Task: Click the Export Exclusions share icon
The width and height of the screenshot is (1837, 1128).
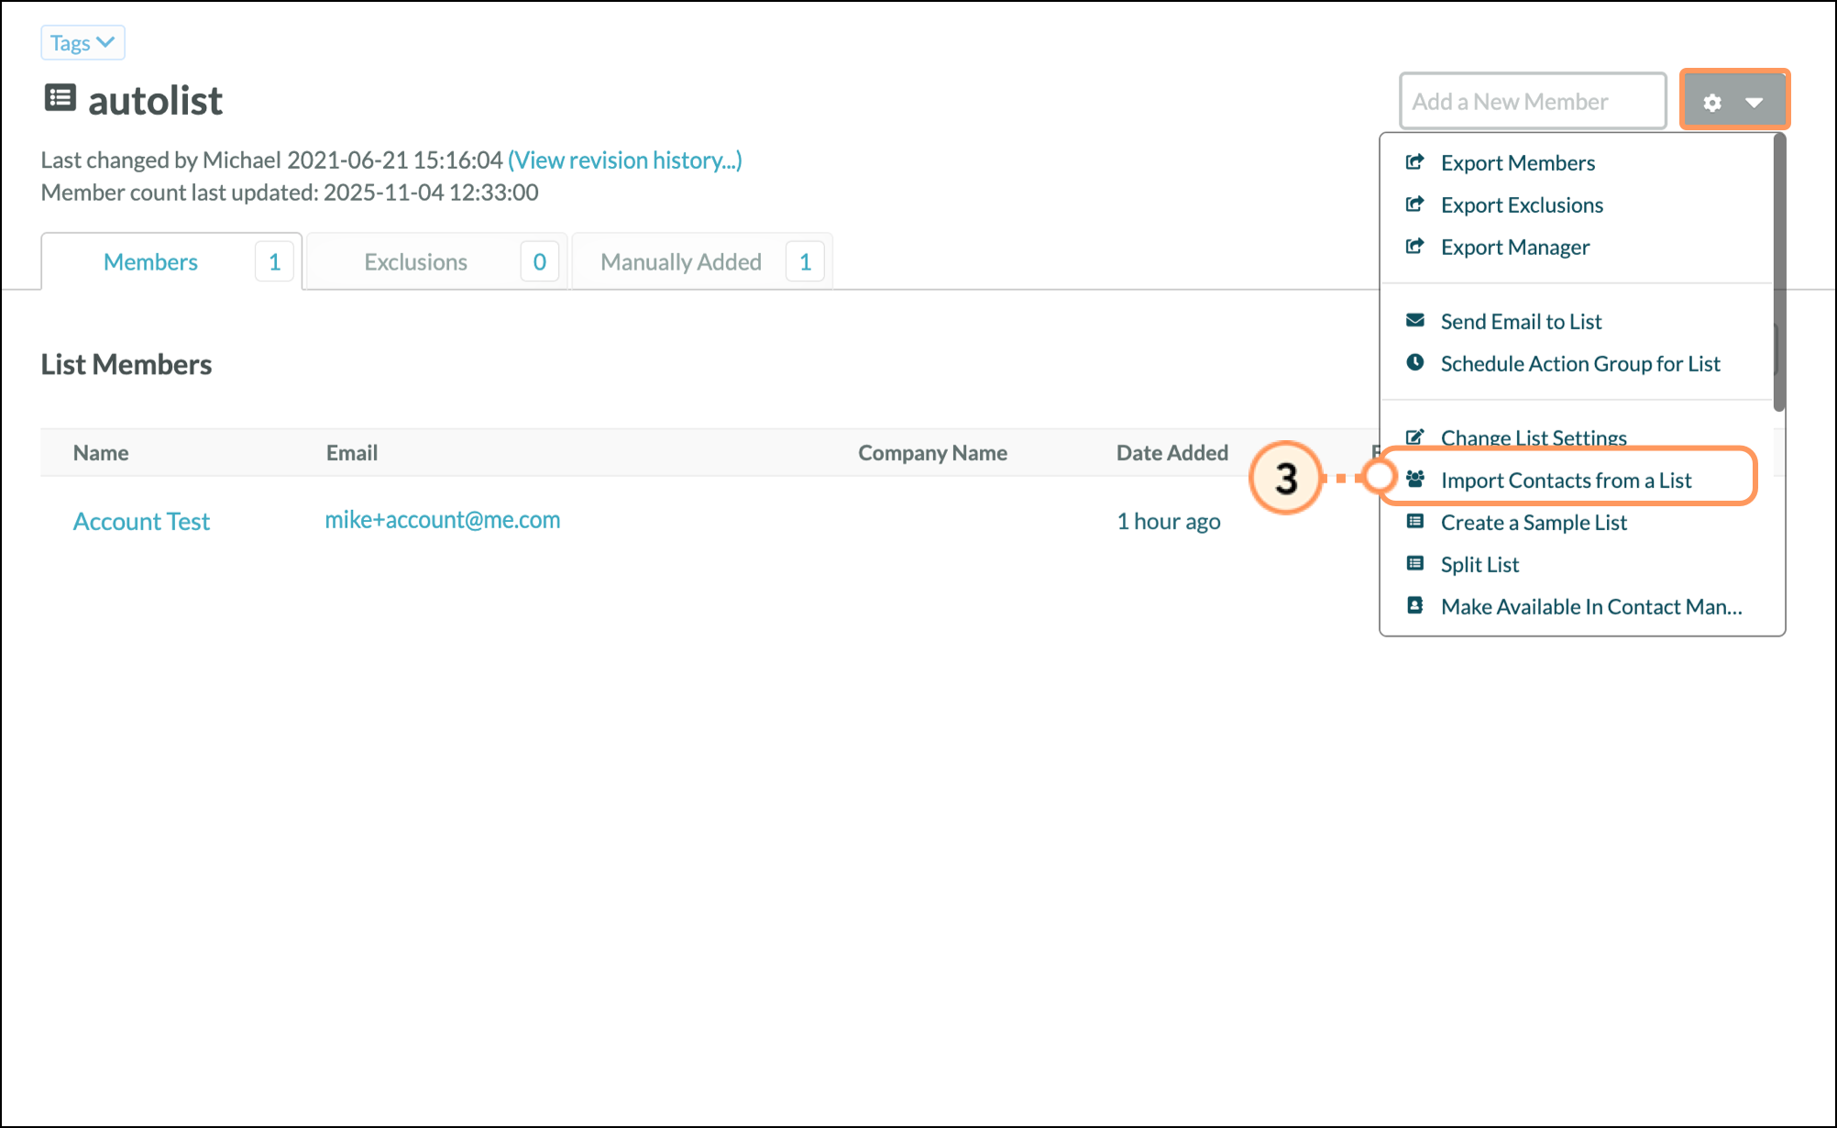Action: pyautogui.click(x=1414, y=205)
